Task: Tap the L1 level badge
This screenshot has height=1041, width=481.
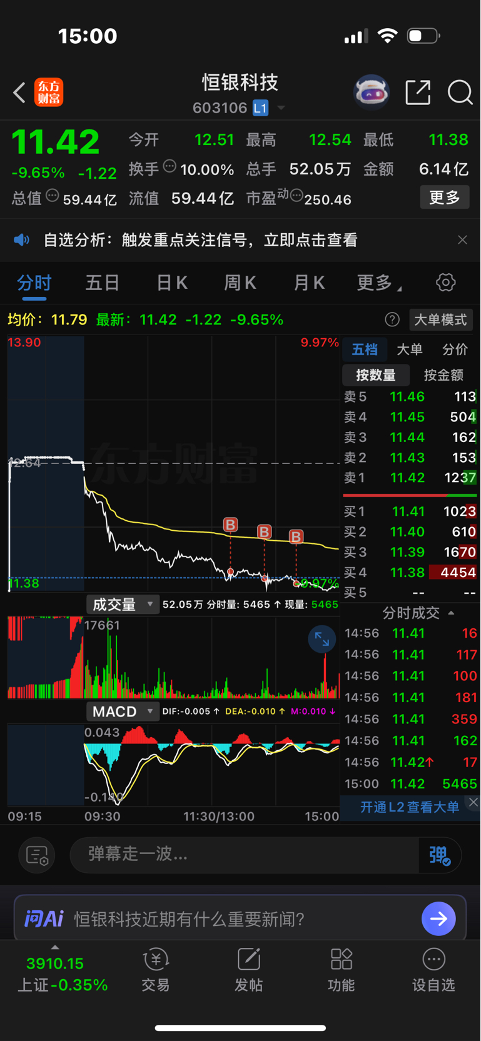Action: 260,108
